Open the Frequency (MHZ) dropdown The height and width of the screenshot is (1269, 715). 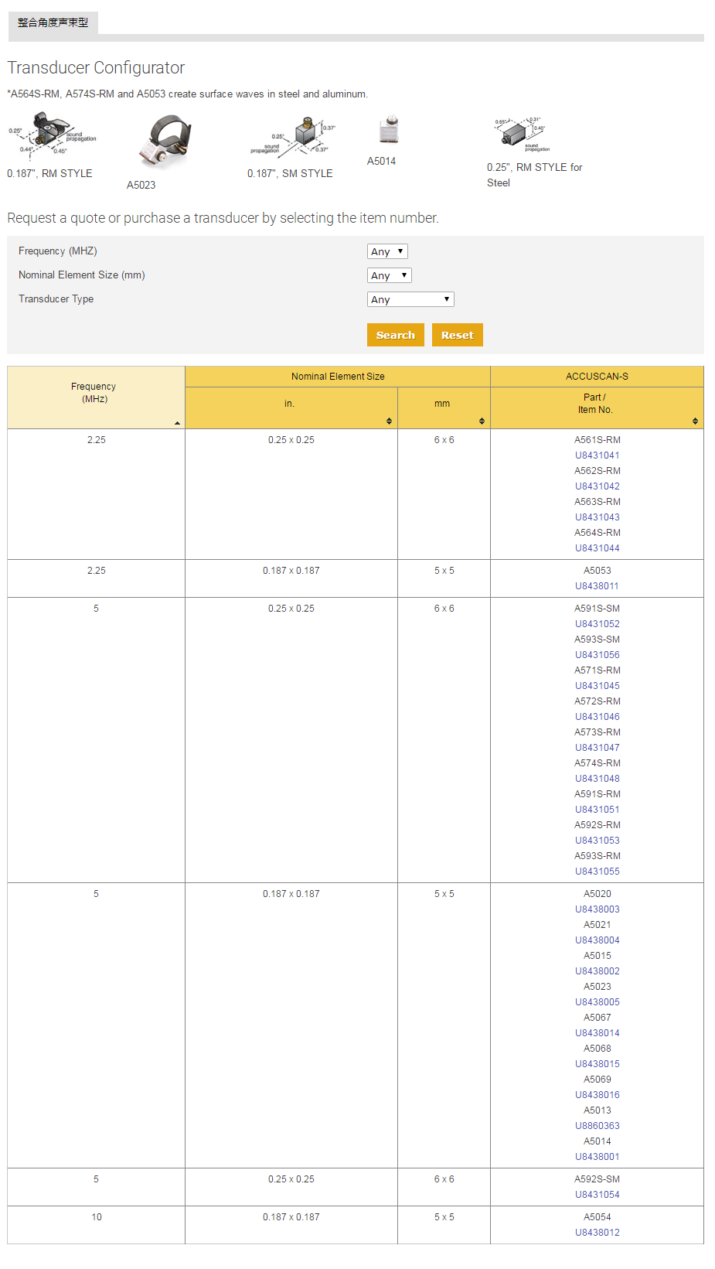(387, 251)
